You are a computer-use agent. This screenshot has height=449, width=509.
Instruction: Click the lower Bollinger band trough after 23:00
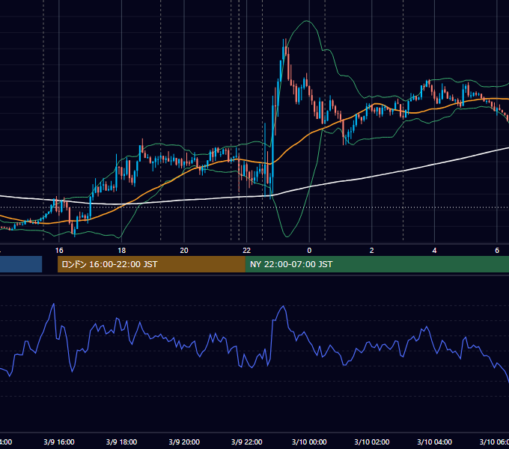click(x=287, y=236)
